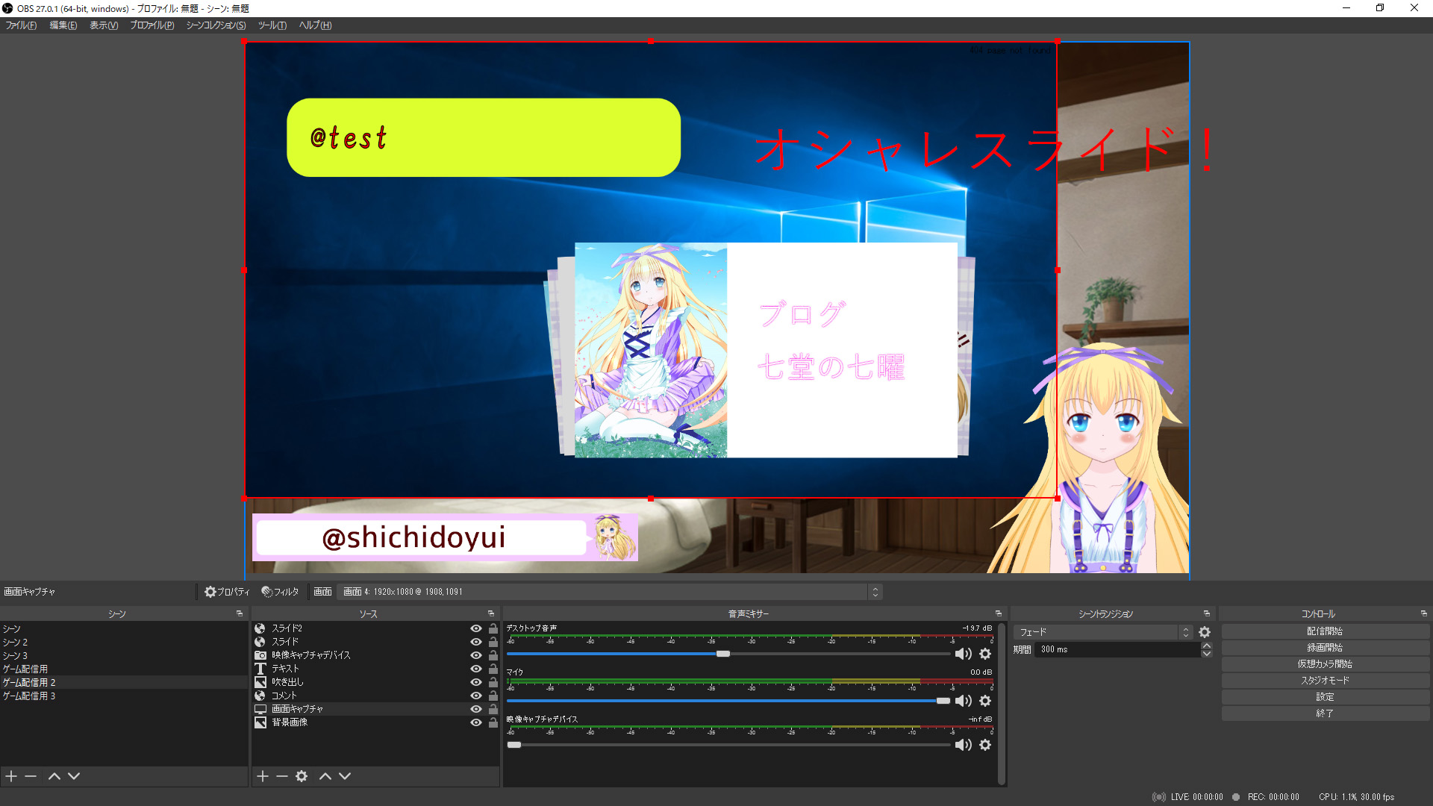
Task: Hide the テキスト source
Action: (x=476, y=669)
